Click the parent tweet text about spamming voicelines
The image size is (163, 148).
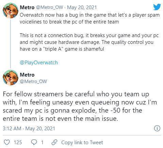[x=89, y=18]
